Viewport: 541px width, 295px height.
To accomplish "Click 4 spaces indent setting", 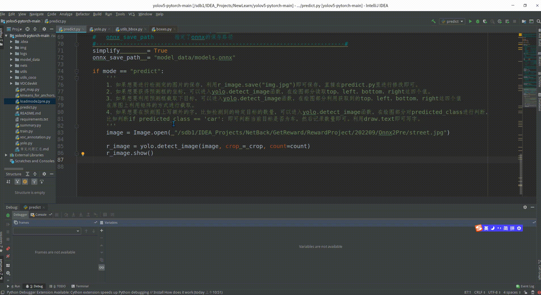I will 512,292.
